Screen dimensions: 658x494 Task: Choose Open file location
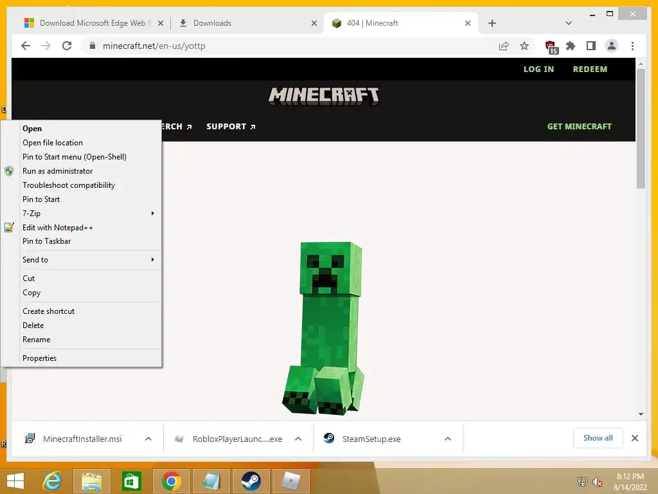coord(90,143)
